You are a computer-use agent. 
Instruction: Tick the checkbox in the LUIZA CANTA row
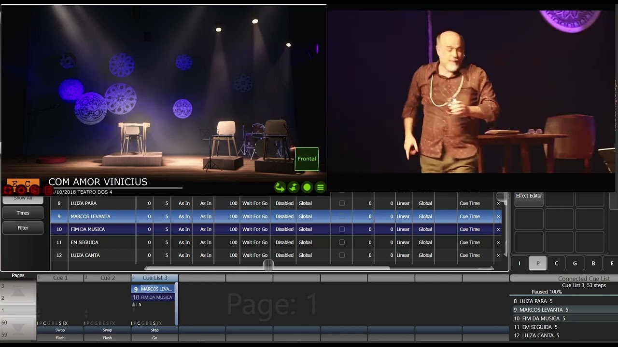[342, 255]
